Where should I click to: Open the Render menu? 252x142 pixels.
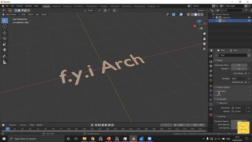pos(20,6)
